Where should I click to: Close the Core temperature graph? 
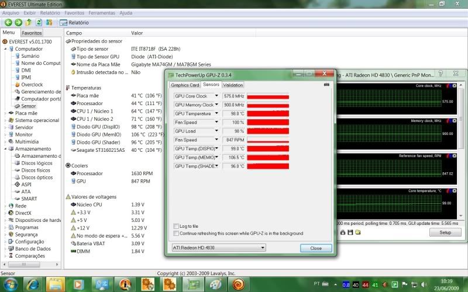tap(455, 191)
